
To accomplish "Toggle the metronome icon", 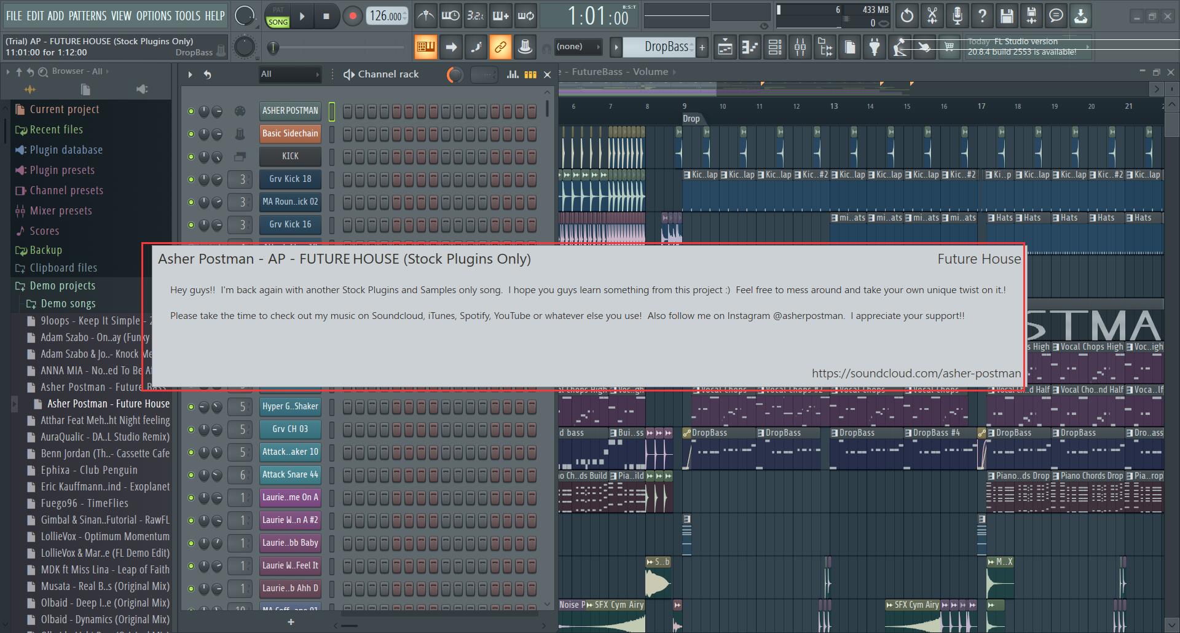I will 425,16.
